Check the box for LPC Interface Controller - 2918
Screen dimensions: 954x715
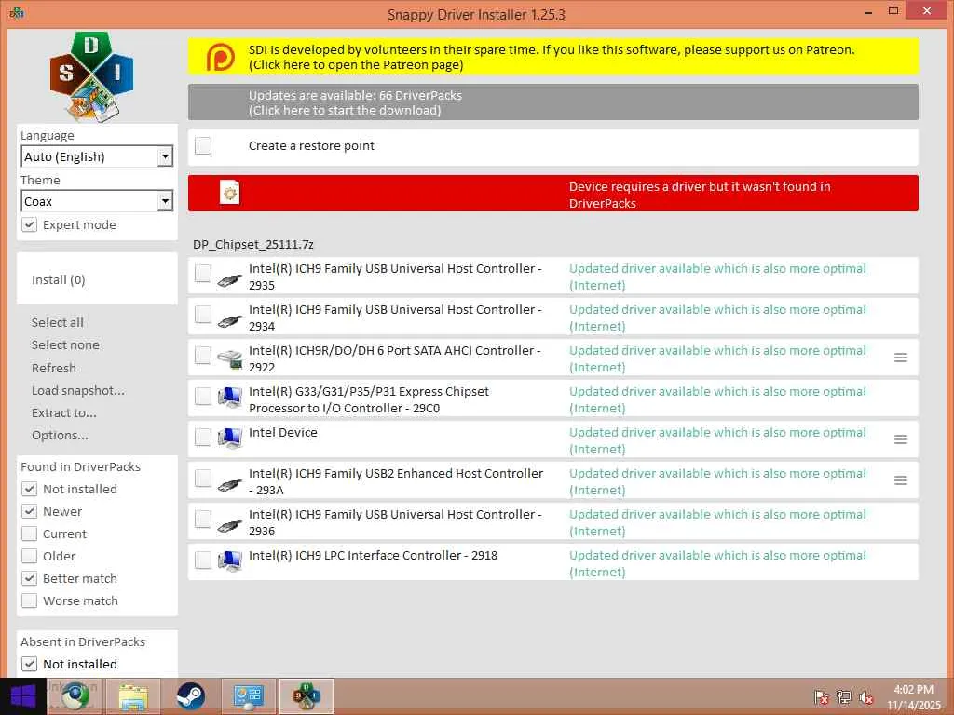(x=202, y=560)
